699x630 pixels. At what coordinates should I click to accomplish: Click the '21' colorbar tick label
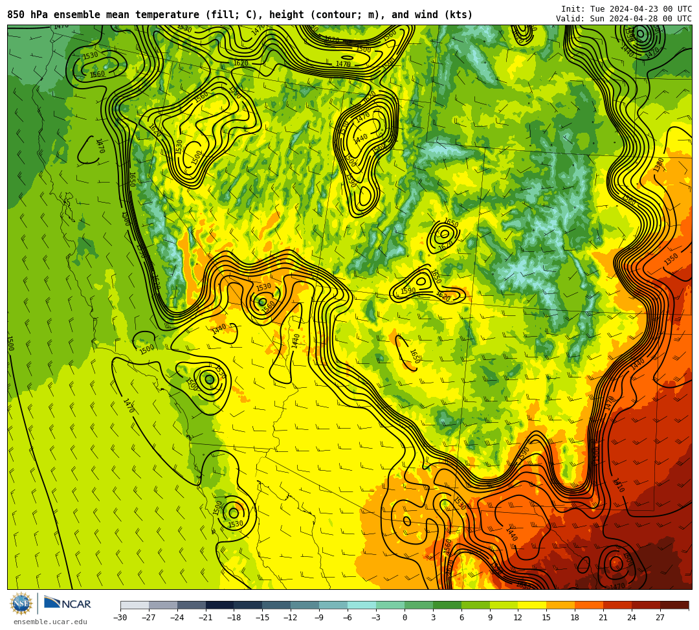coord(604,618)
